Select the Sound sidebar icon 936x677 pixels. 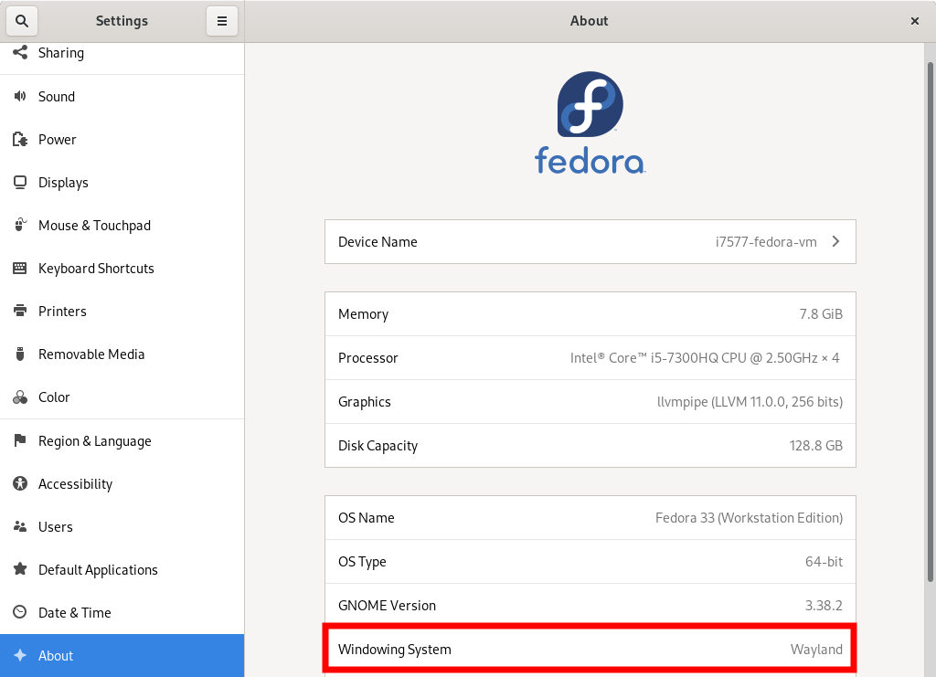pos(20,96)
